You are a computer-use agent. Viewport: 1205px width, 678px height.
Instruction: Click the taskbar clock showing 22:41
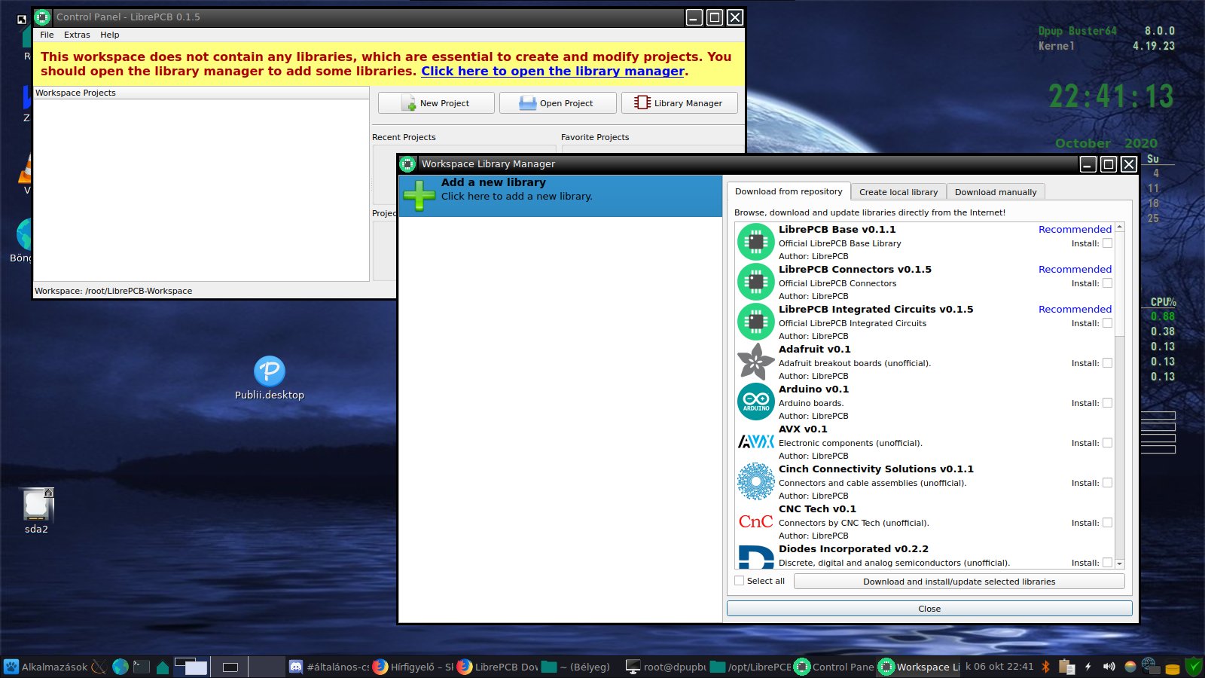click(999, 667)
